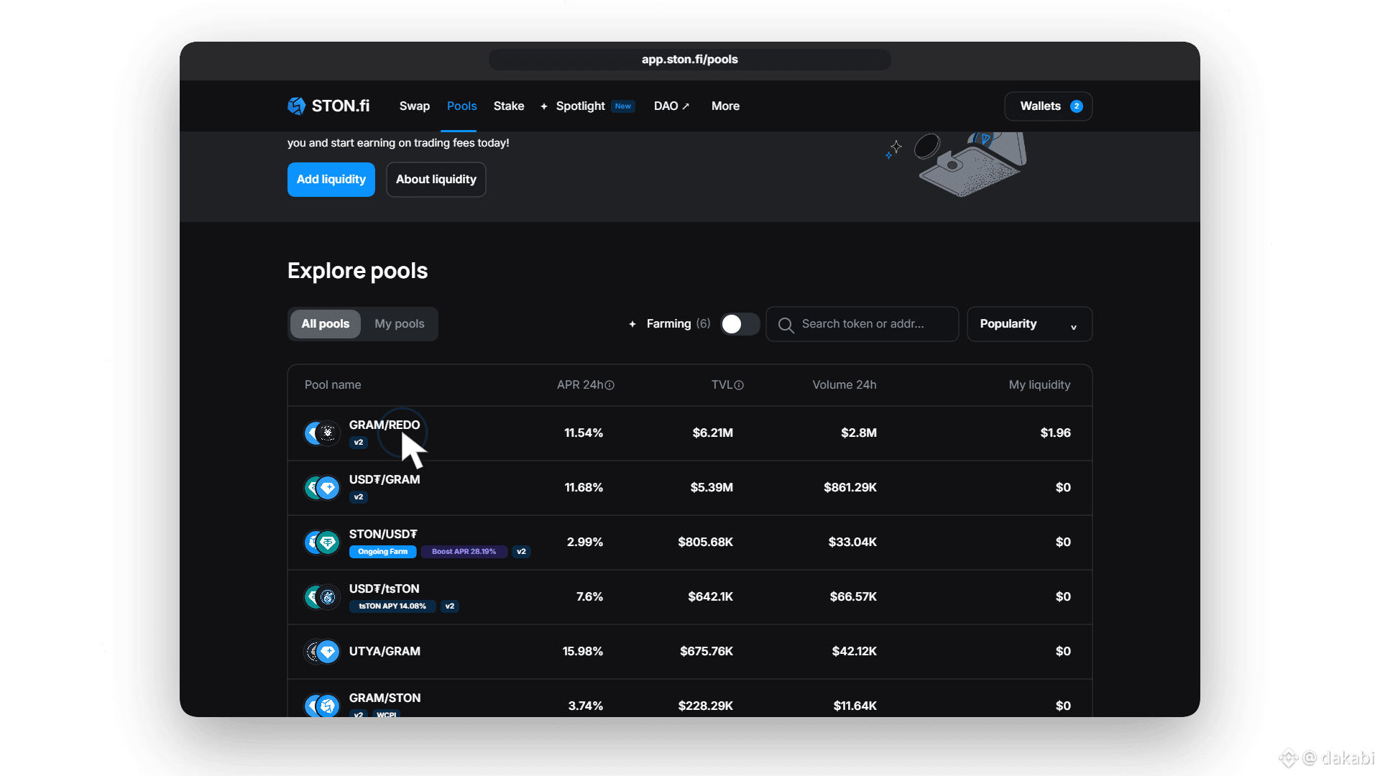
Task: Open the Swap page
Action: 415,106
